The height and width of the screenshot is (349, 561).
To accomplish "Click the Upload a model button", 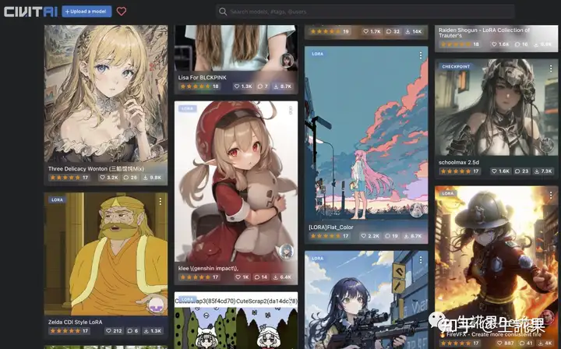I will tap(86, 12).
